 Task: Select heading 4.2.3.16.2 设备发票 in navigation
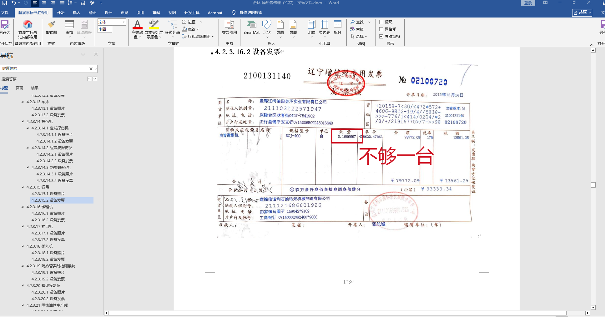[x=48, y=220]
